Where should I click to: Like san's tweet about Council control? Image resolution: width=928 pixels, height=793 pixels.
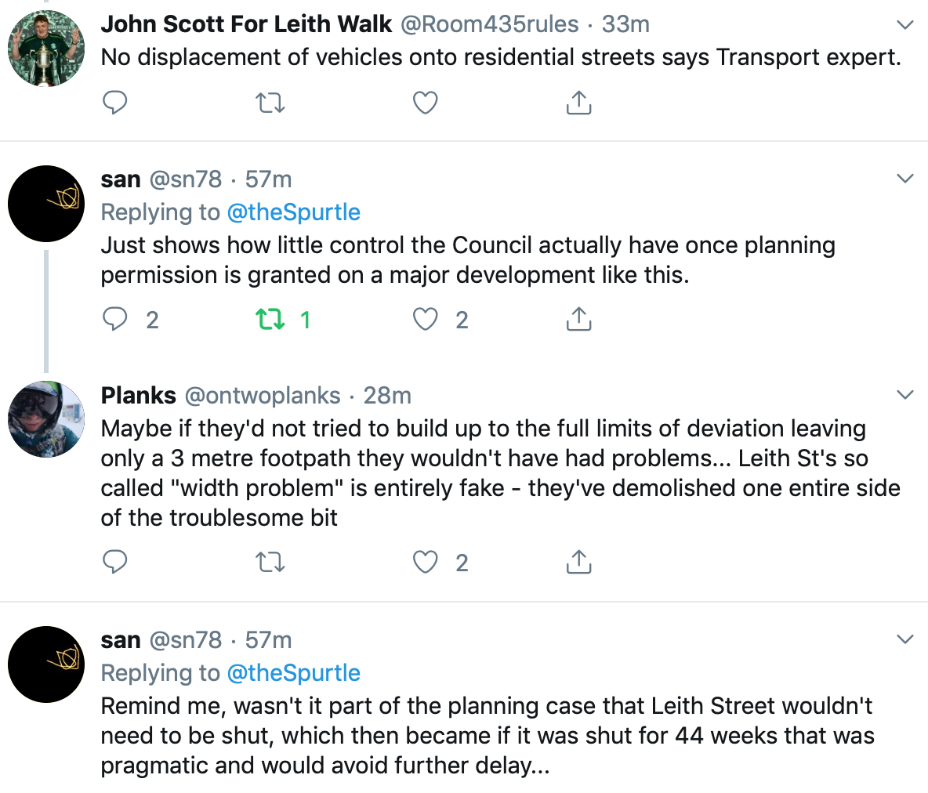coord(425,320)
